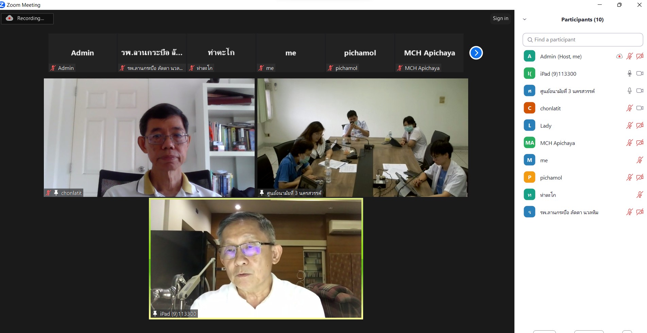Click รพ.ลานกระบือ ลัดดา นวลทิม avatar
Viewport: 647px width, 333px height.
tap(529, 212)
